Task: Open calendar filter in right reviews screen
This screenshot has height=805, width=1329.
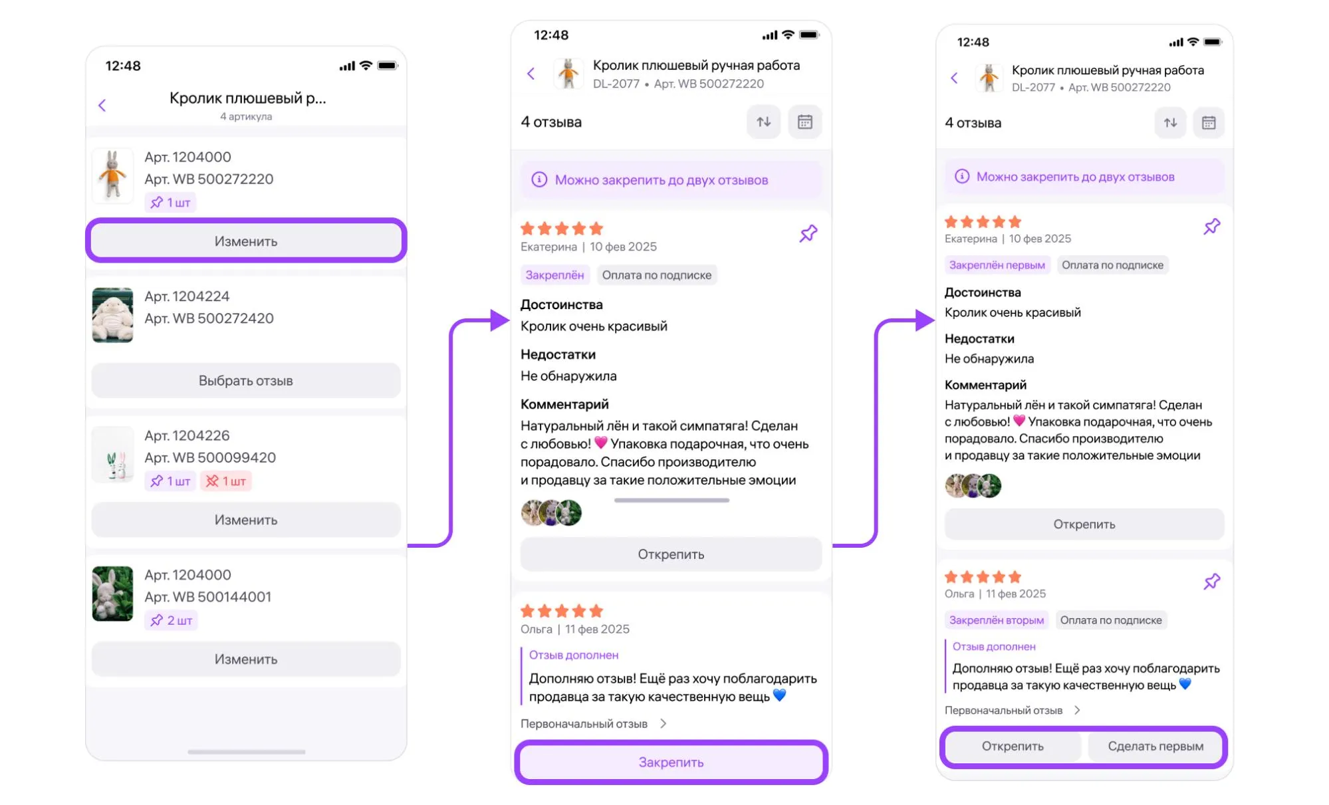Action: pyautogui.click(x=1209, y=123)
